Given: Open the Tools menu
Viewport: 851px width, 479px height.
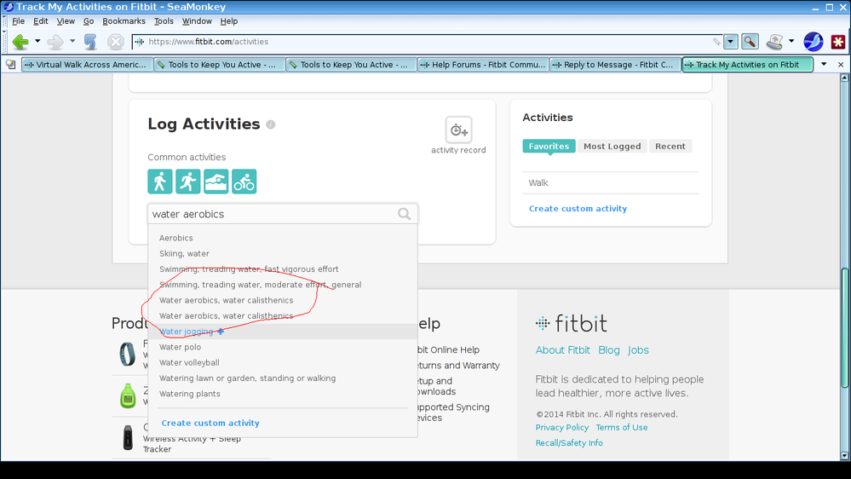Looking at the screenshot, I should (164, 21).
